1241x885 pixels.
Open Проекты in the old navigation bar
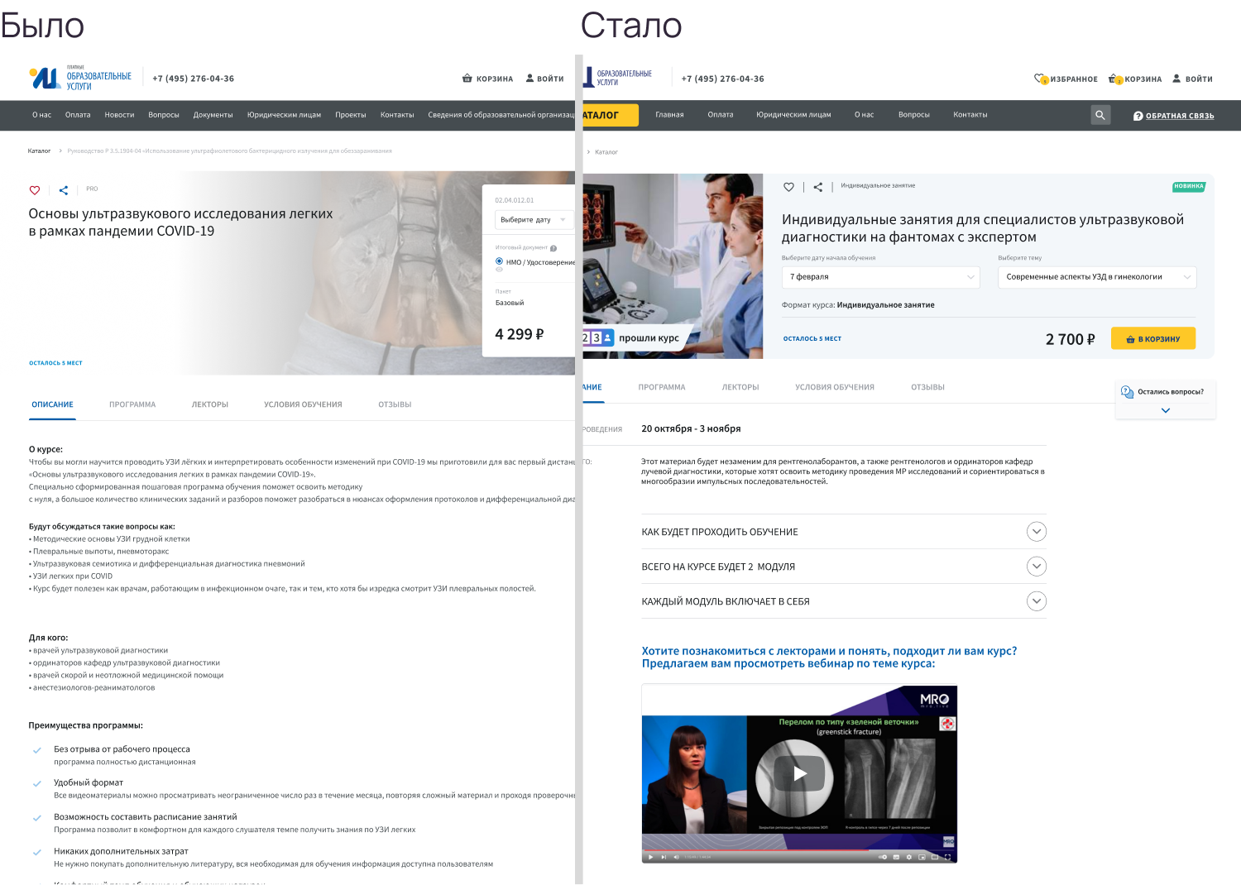351,115
